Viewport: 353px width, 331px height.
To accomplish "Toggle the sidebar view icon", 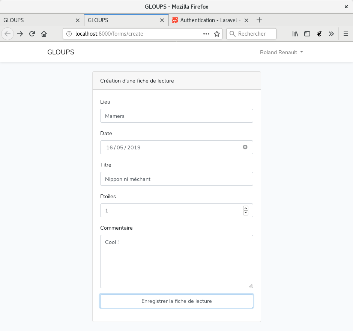I will pyautogui.click(x=307, y=34).
